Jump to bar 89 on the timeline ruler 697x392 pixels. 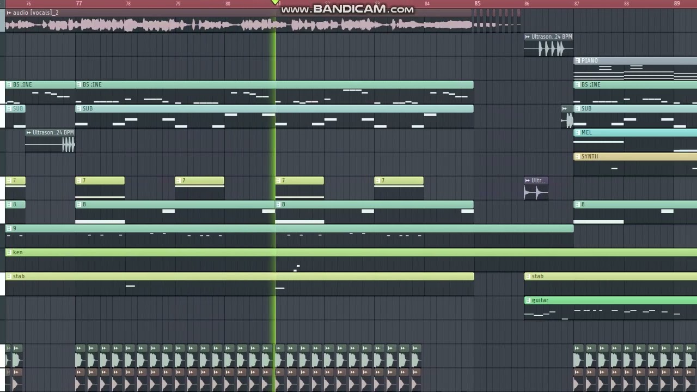pyautogui.click(x=677, y=3)
